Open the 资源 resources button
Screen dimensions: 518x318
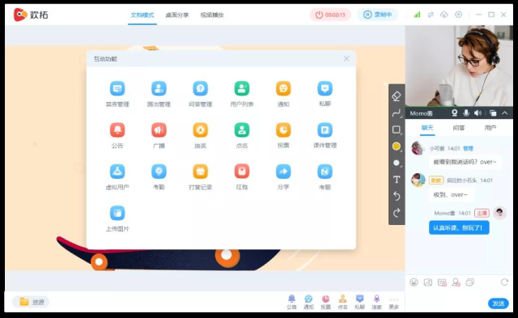click(31, 302)
